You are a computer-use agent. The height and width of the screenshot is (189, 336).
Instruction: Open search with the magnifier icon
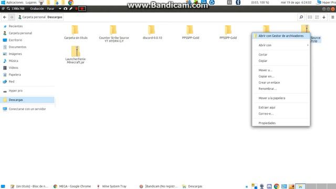(x=301, y=17)
